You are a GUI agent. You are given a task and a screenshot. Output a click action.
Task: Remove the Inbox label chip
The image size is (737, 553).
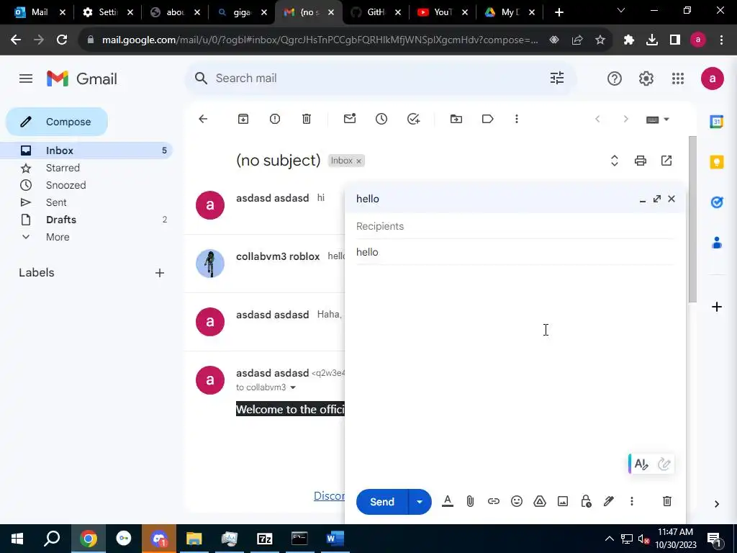(358, 161)
